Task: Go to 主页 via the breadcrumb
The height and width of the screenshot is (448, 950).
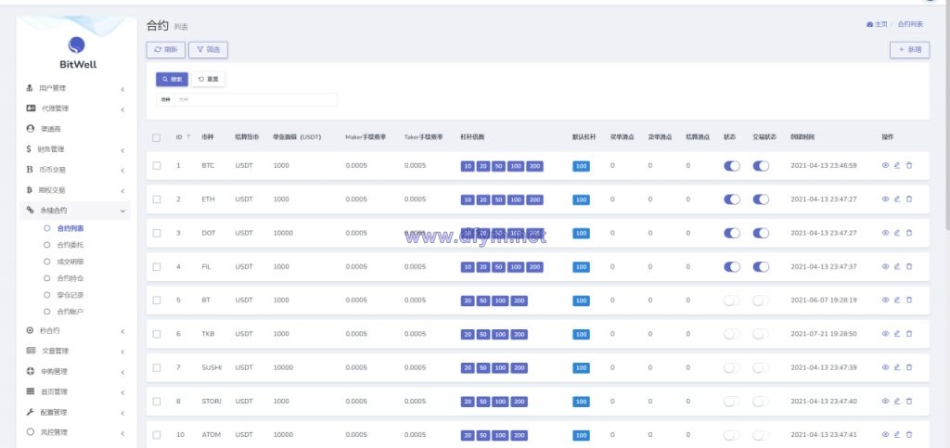Action: point(878,24)
